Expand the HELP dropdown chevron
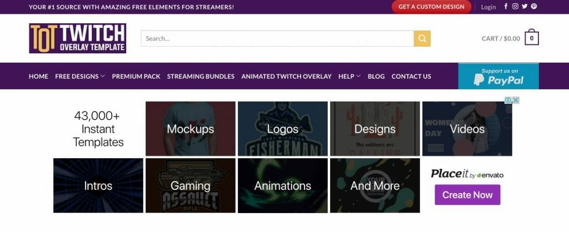The height and width of the screenshot is (232, 569). pos(358,76)
